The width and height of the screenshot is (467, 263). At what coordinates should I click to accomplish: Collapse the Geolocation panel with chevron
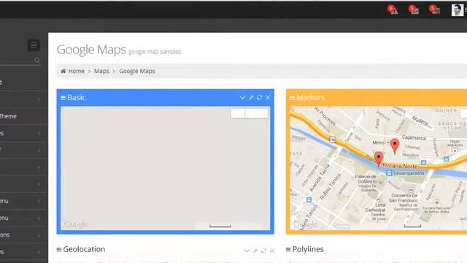click(247, 251)
